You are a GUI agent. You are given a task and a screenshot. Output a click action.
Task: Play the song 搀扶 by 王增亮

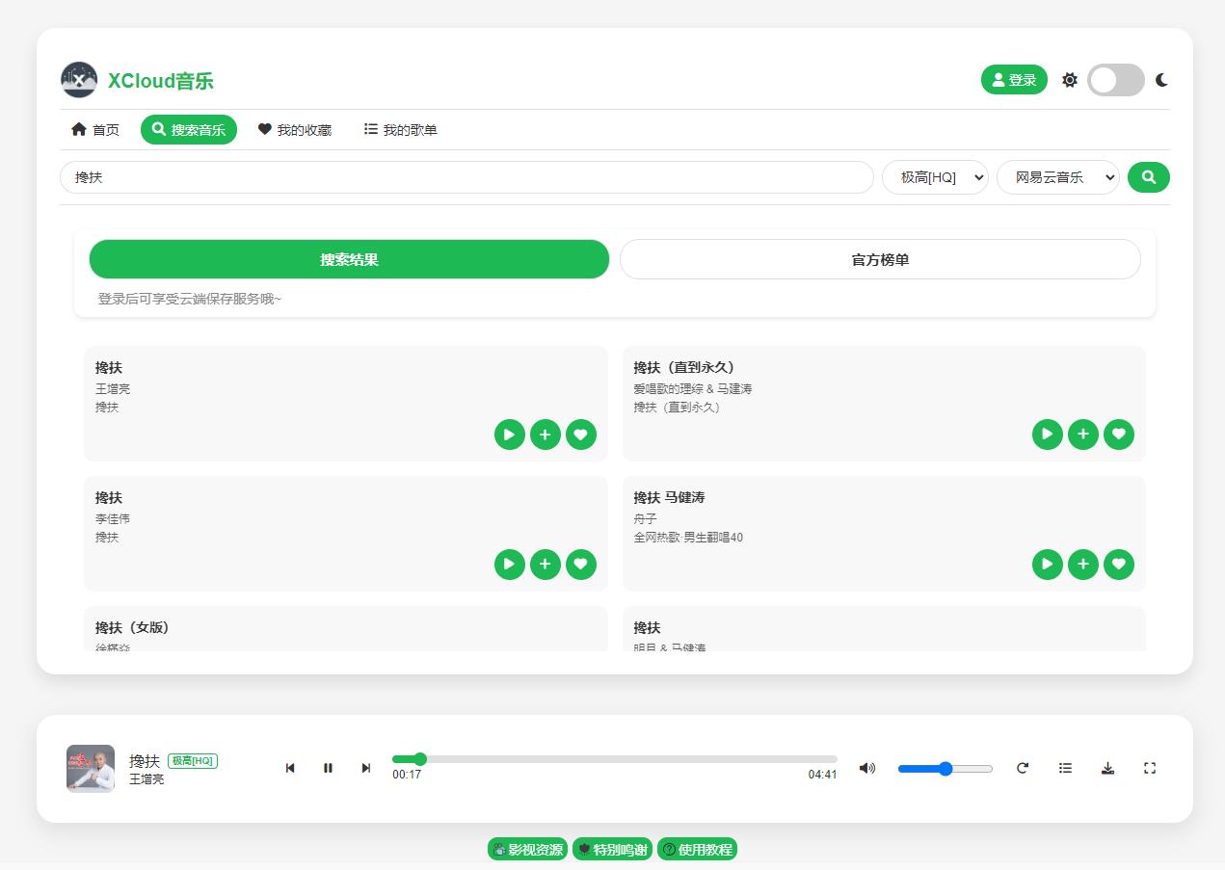point(509,435)
